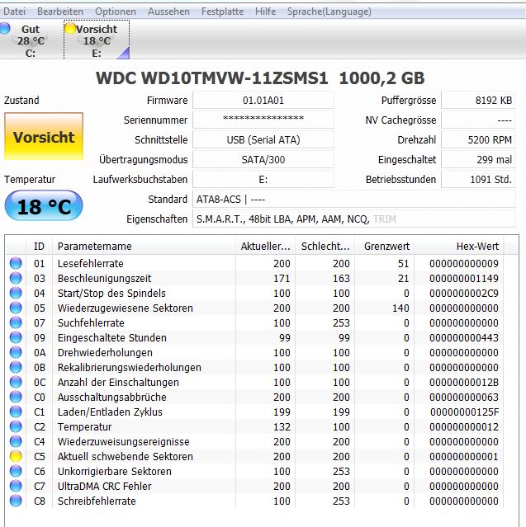Click Grenzwert value 140
This screenshot has height=527, width=526.
click(x=400, y=308)
